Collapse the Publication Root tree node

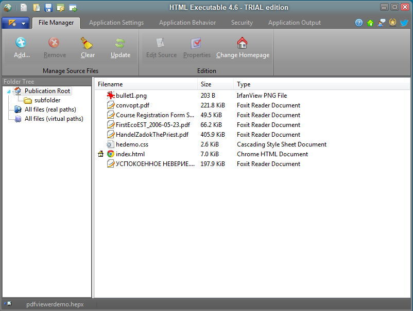[x=9, y=92]
